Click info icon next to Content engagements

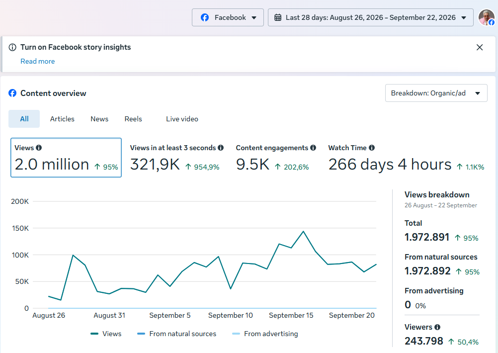(313, 148)
